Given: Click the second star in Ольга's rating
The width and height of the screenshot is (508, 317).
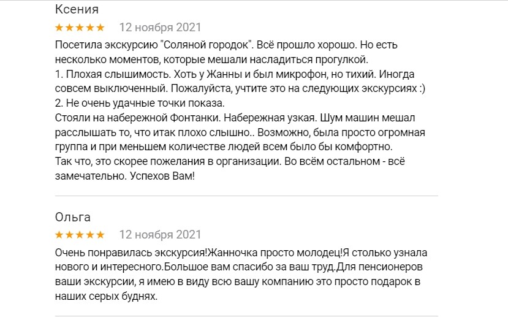Looking at the screenshot, I should 69,235.
